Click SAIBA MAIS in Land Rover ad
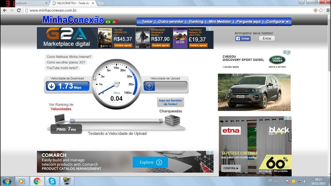This screenshot has height=186, width=331. 231,67
